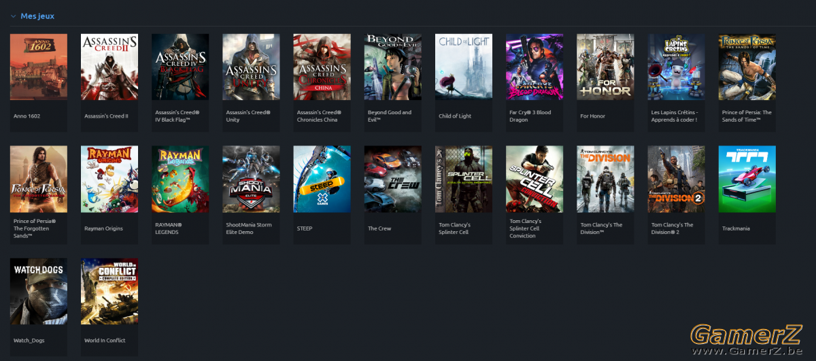Screen dimensions: 816x361
Task: Click "Prince of Persia® The Forgotten Sands™" label
Action: (36, 228)
